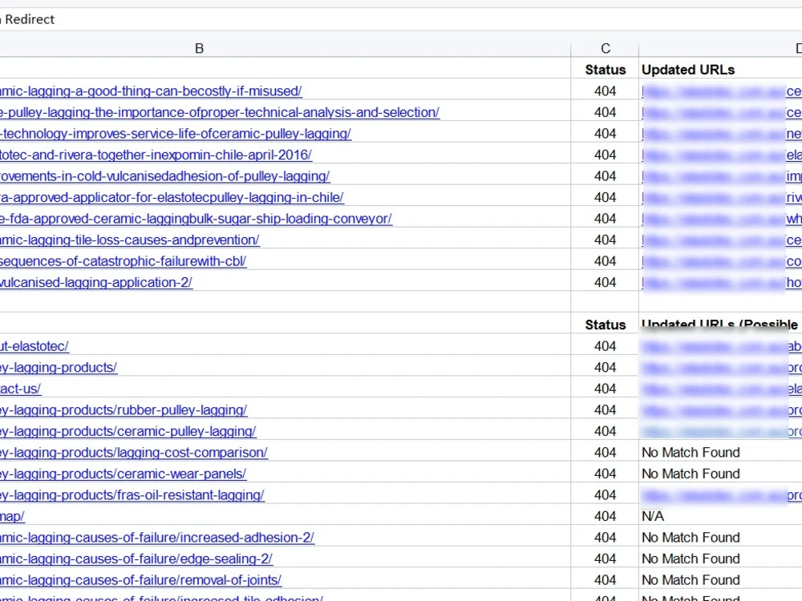Select the 'Updated URLs' header cell
The image size is (802, 601).
(720, 70)
